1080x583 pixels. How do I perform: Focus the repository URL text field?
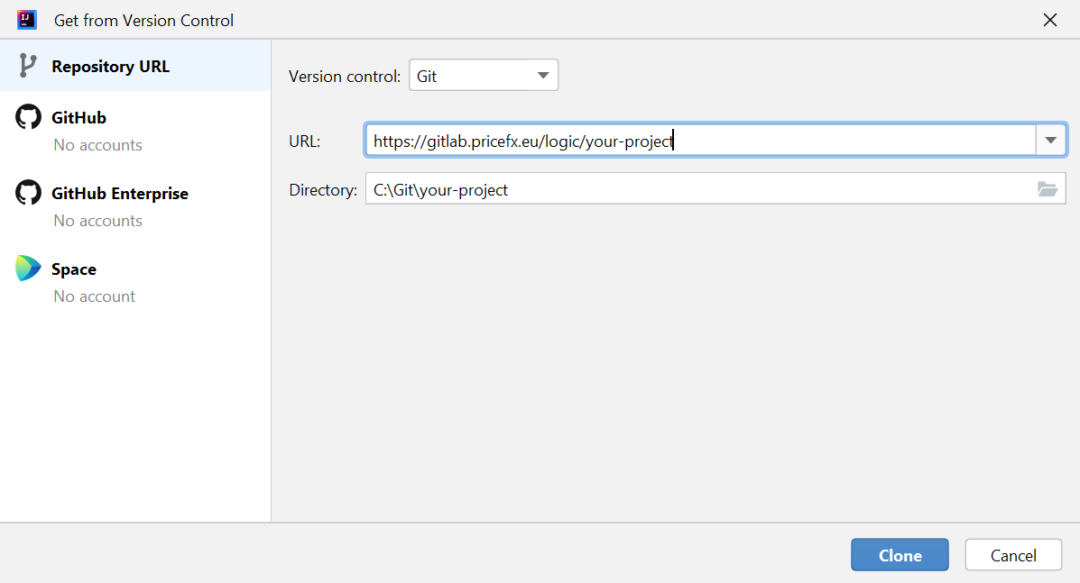click(x=699, y=141)
